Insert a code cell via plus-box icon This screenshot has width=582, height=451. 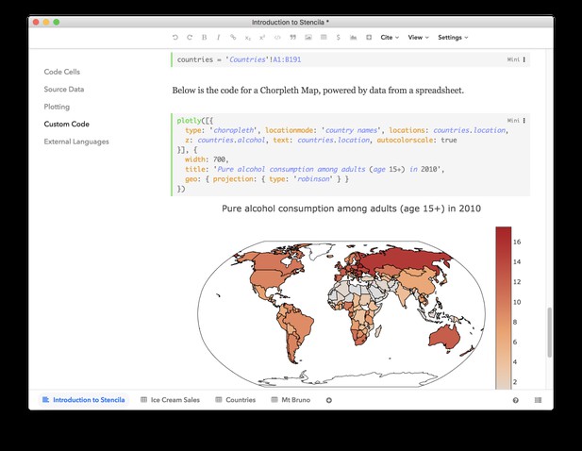tap(369, 38)
